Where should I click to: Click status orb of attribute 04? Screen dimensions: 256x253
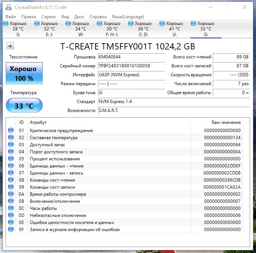pos(11,151)
